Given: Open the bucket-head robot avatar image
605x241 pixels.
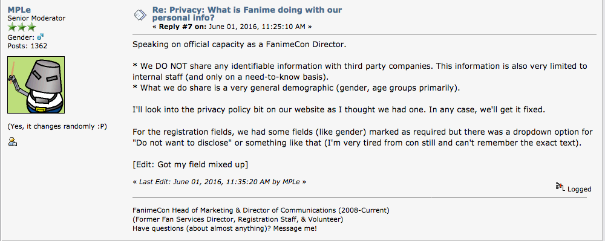Looking at the screenshot, I should click(x=36, y=85).
